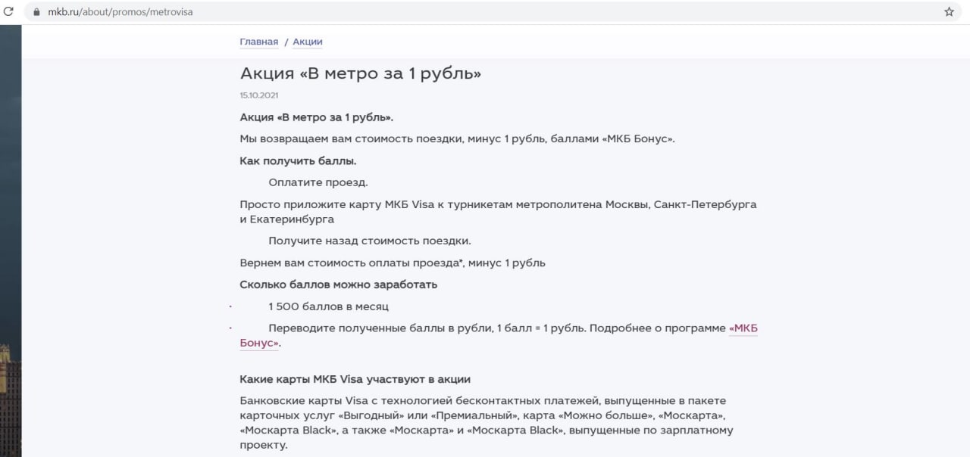
Task: Click the padlock site security icon
Action: pyautogui.click(x=35, y=12)
